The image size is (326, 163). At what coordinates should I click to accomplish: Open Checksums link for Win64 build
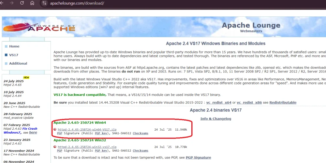point(140,133)
